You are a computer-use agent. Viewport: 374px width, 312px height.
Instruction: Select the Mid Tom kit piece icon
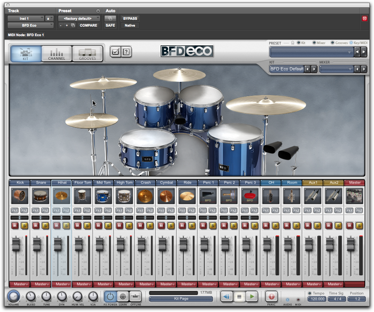[103, 196]
